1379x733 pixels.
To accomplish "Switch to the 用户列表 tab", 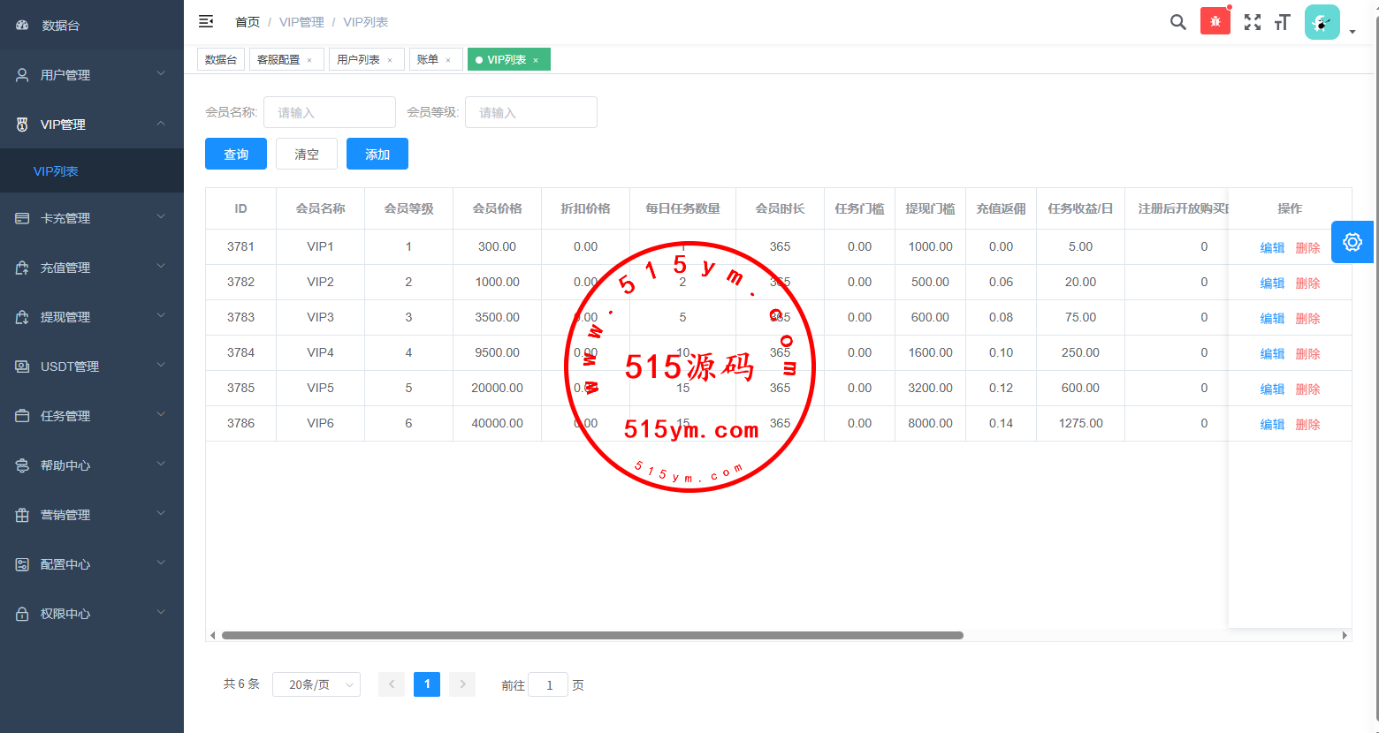I will tap(358, 59).
